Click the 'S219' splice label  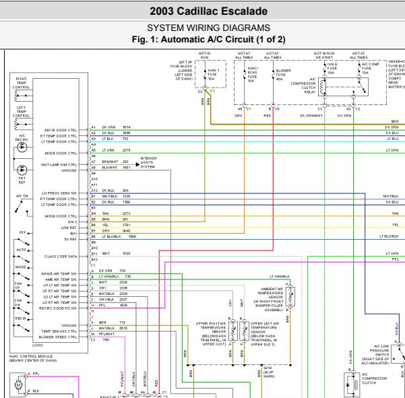coord(268,368)
